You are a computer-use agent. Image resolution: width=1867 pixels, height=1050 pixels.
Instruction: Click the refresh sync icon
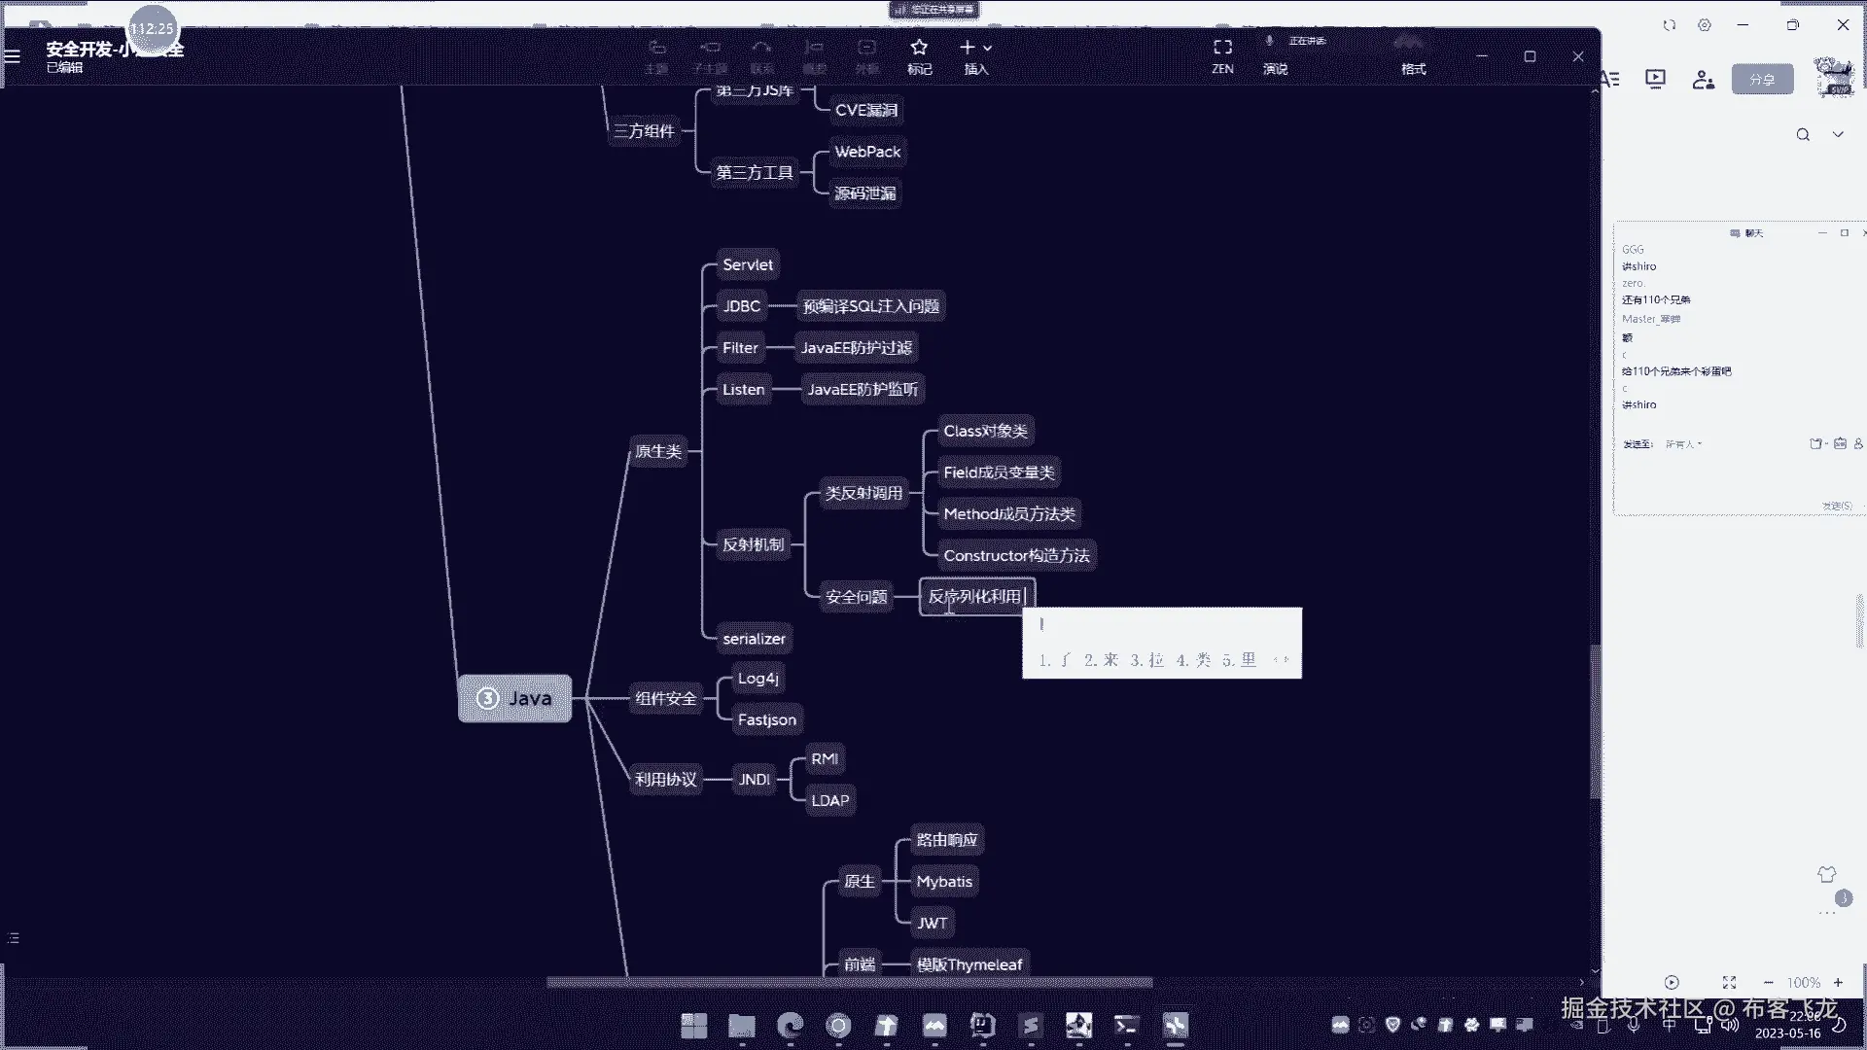[1670, 25]
